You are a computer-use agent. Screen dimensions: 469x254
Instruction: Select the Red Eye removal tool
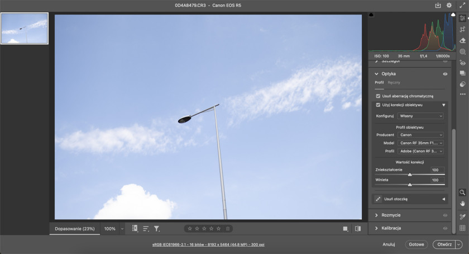pos(462,63)
